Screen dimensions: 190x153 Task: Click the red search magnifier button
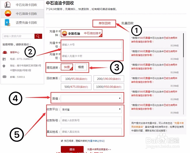point(38,36)
